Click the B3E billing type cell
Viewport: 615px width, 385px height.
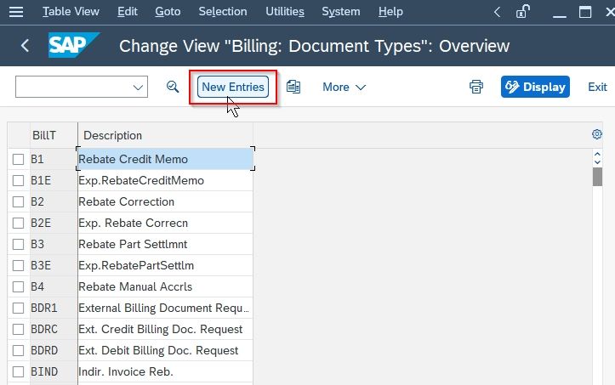(x=54, y=265)
